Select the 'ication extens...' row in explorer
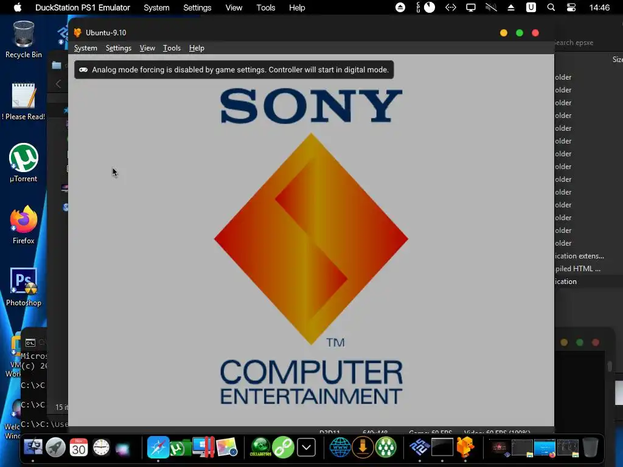 pos(588,256)
